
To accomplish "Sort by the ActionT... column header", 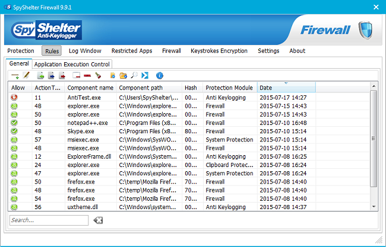I will pyautogui.click(x=48, y=88).
